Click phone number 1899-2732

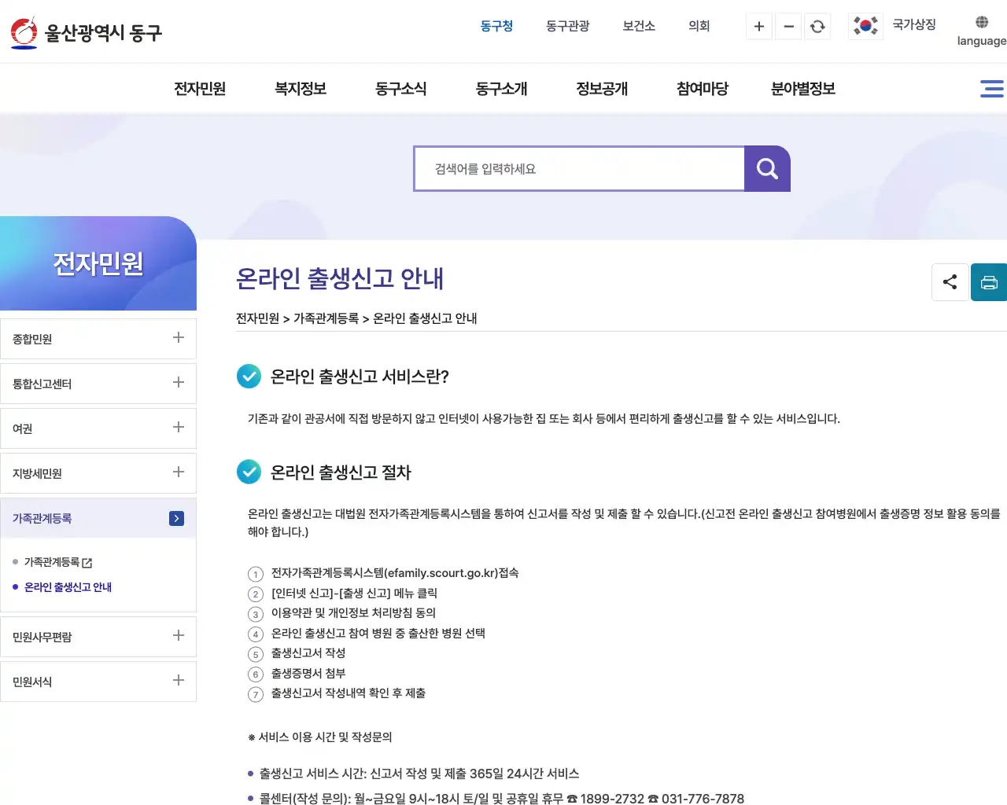click(612, 799)
